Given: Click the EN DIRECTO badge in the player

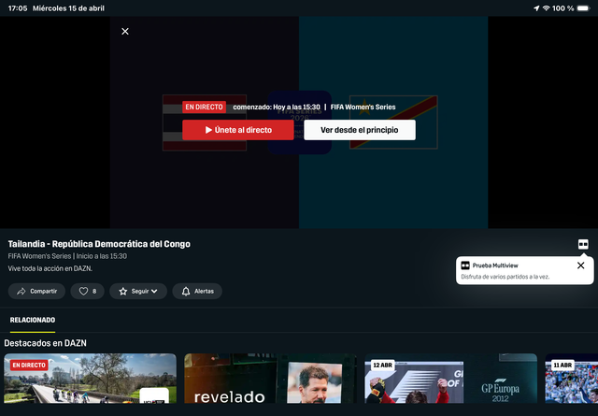Looking at the screenshot, I should pyautogui.click(x=204, y=107).
